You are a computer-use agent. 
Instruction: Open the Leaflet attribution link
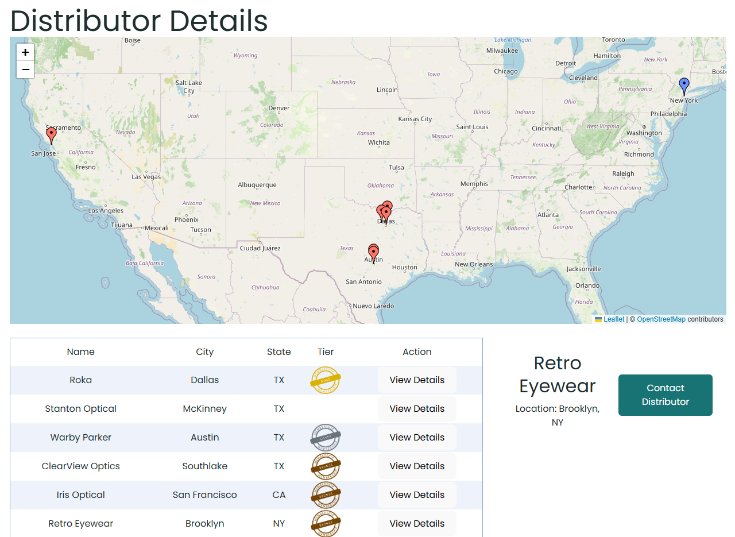(x=614, y=319)
